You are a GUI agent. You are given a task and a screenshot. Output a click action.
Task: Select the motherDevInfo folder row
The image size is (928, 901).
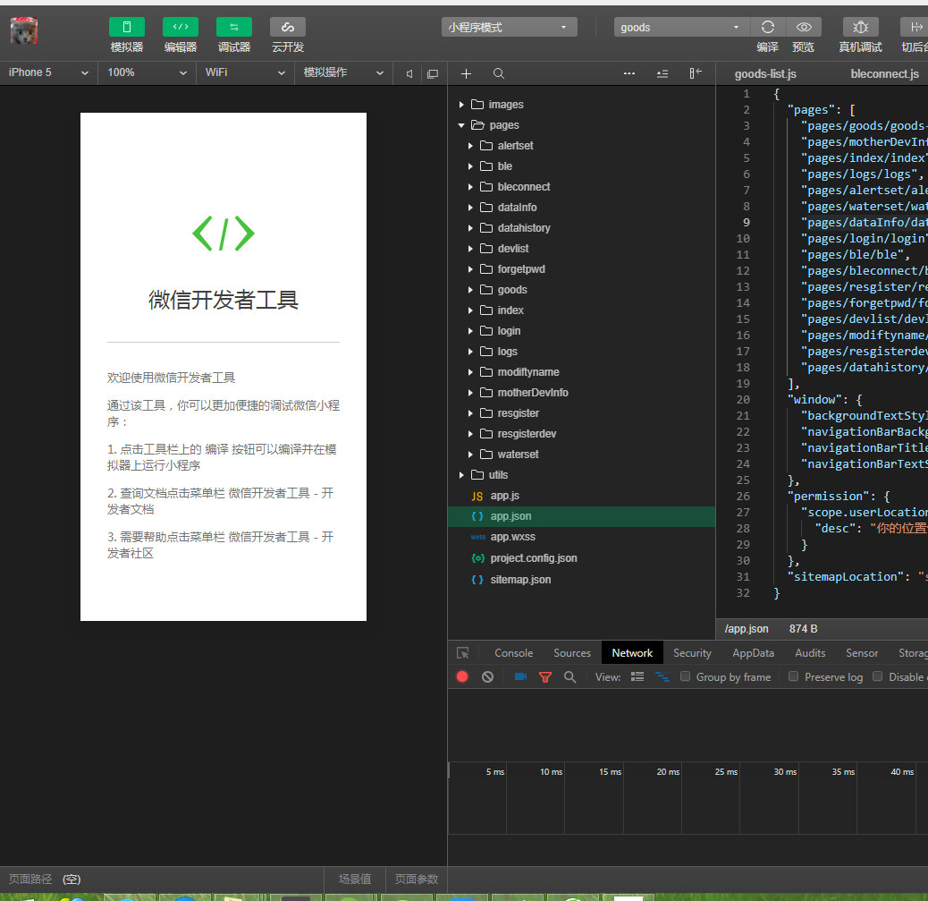(x=581, y=393)
